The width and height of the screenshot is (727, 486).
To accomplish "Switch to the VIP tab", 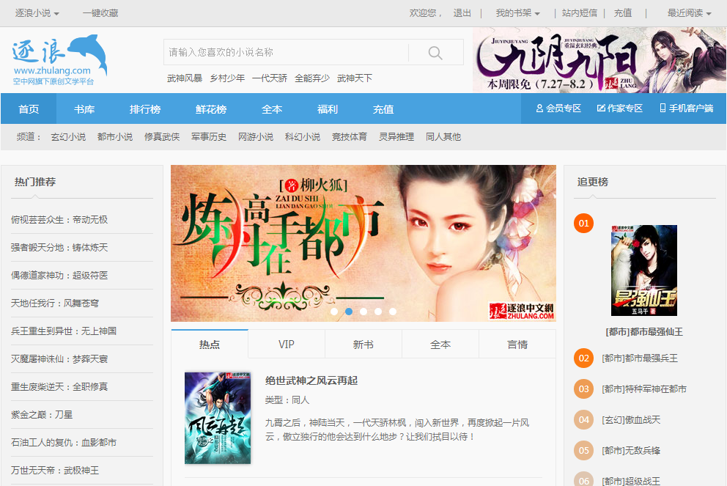I will pyautogui.click(x=287, y=344).
